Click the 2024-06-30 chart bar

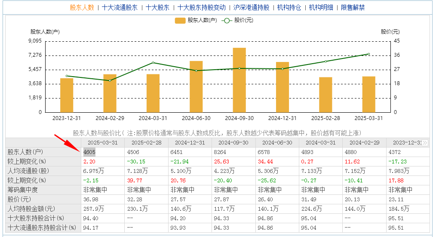coord(197,86)
